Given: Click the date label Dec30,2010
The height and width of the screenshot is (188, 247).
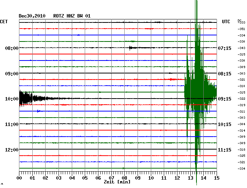Looking at the screenshot, I should (x=32, y=16).
